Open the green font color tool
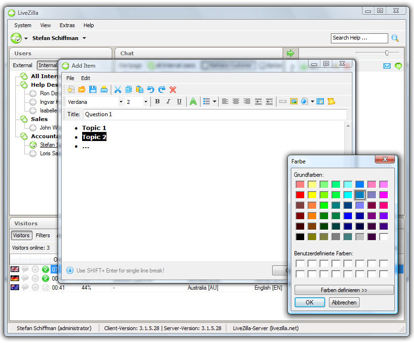Image resolution: width=414 pixels, height=343 pixels. [193, 101]
